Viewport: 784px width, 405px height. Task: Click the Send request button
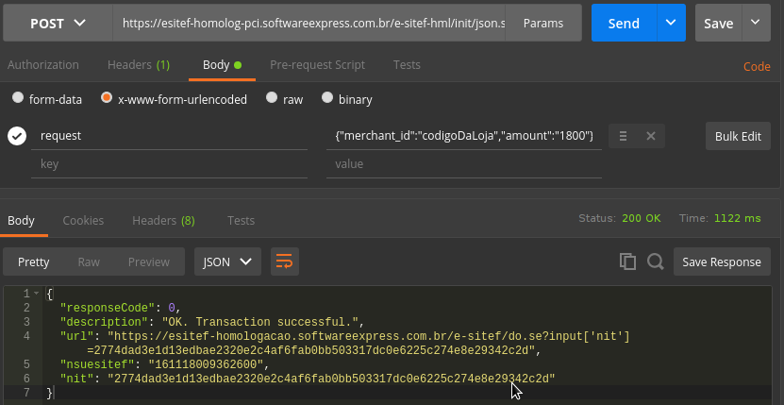pyautogui.click(x=624, y=23)
